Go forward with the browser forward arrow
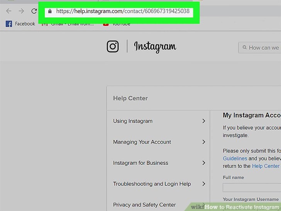Screen dimensions: 281x211 [x=21, y=11]
